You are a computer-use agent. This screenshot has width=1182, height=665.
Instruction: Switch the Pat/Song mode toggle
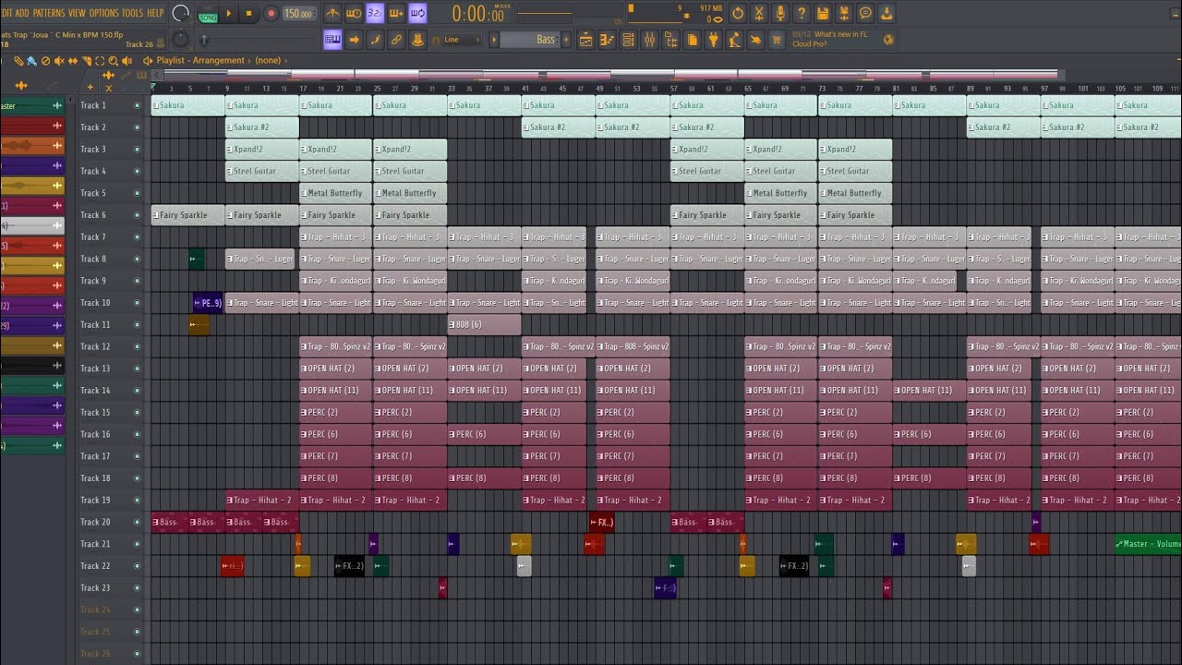(208, 13)
